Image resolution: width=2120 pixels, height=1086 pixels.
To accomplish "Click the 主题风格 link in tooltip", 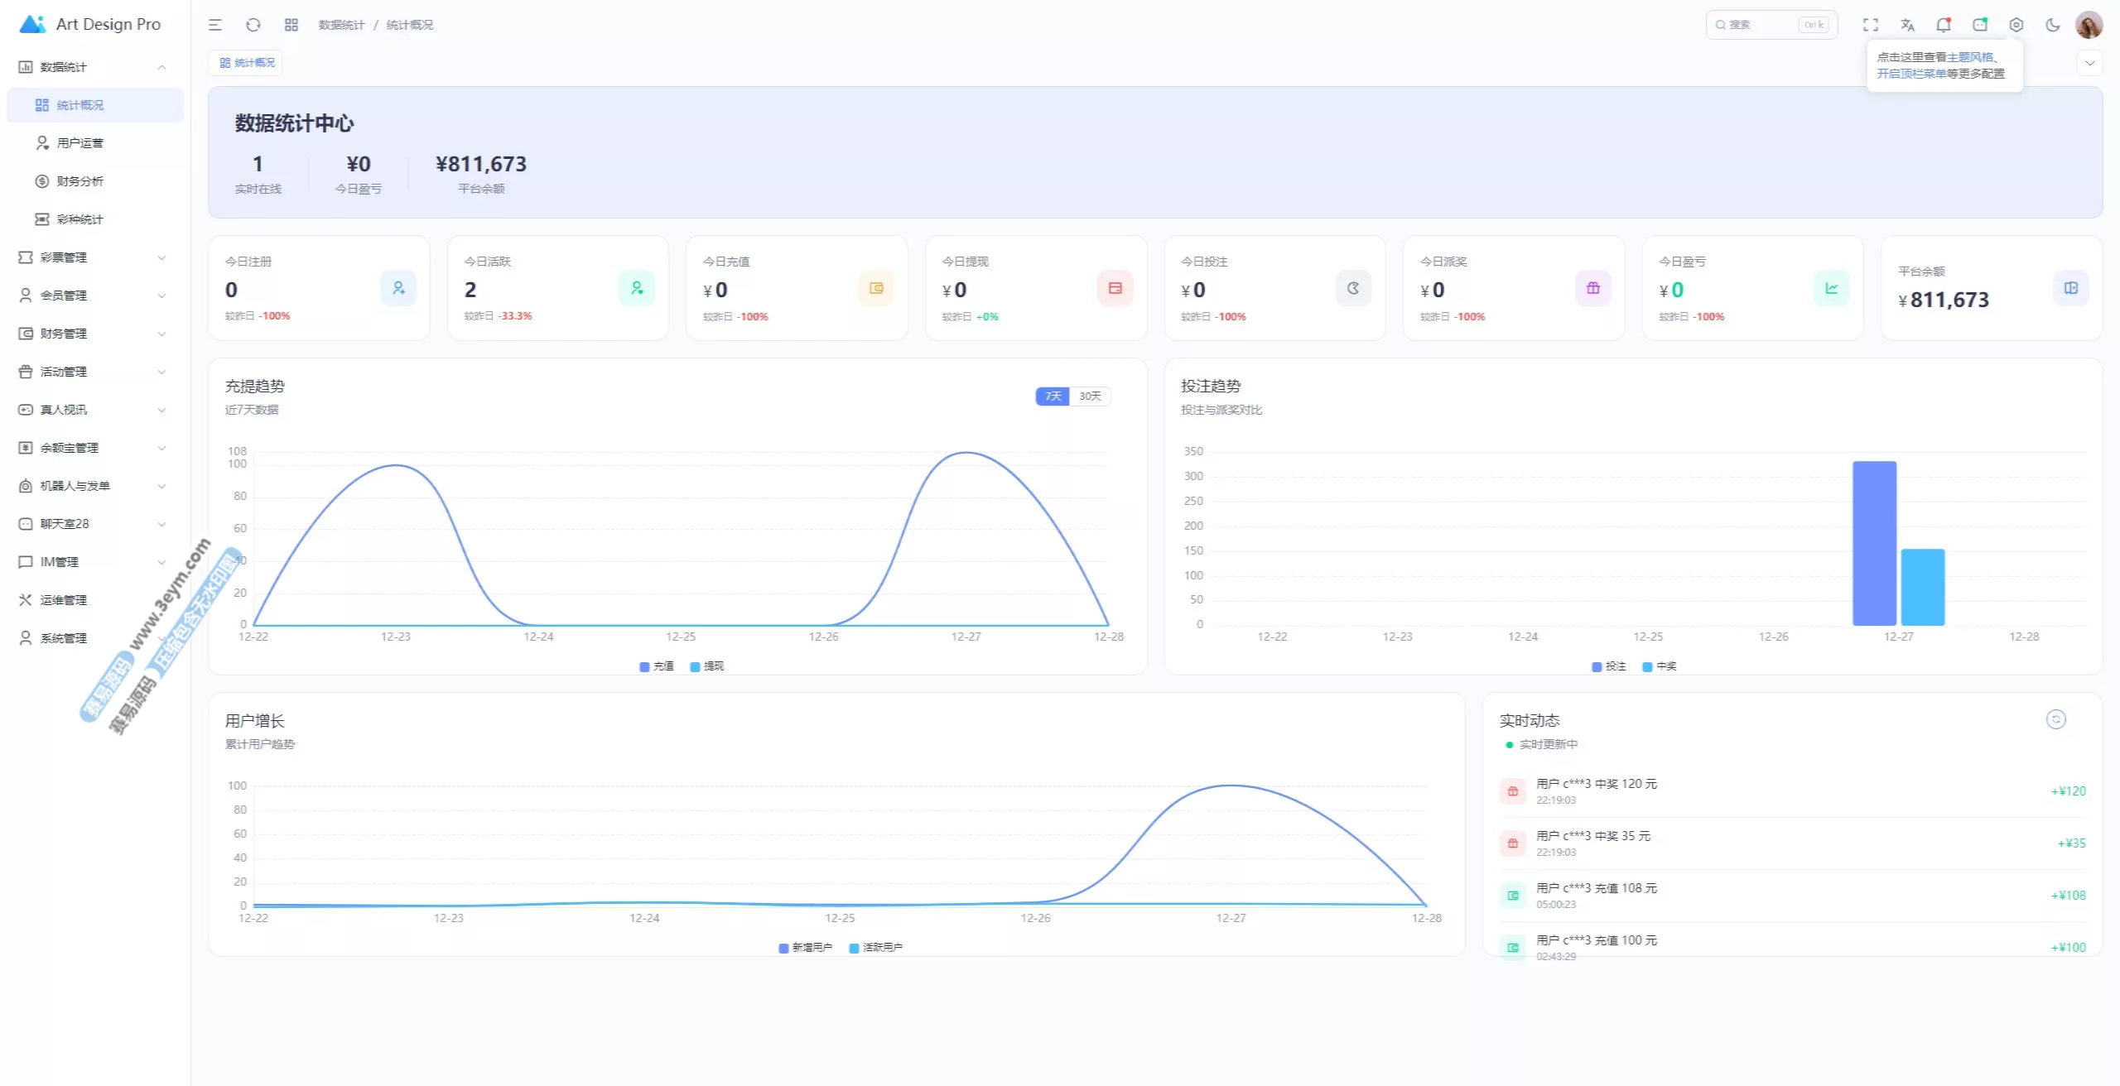I will 1970,57.
